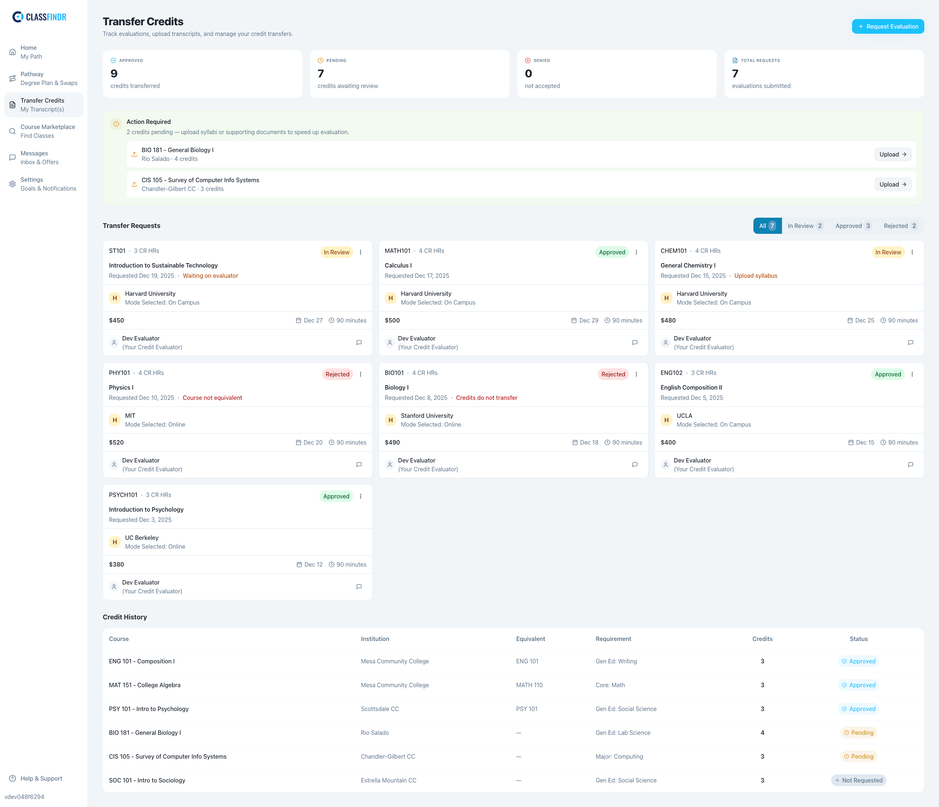Viewport: 939px width, 807px height.
Task: Open message icon on English Composition II card
Action: 910,464
